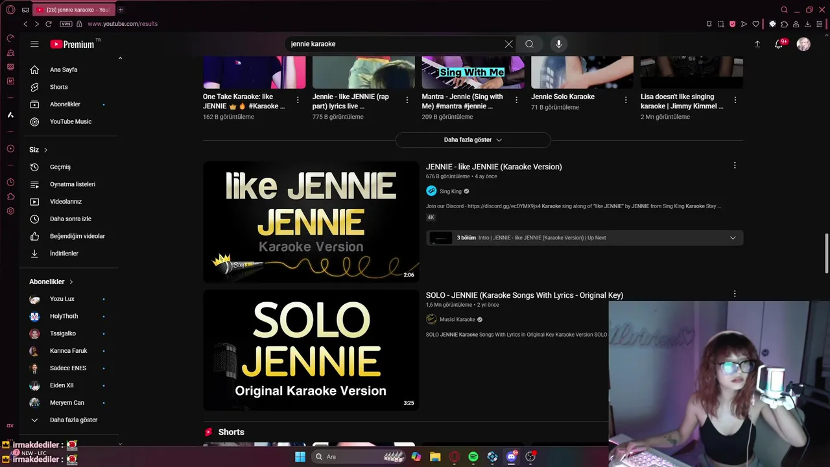Open options for like JENNIE Karaoke Version

pos(735,165)
